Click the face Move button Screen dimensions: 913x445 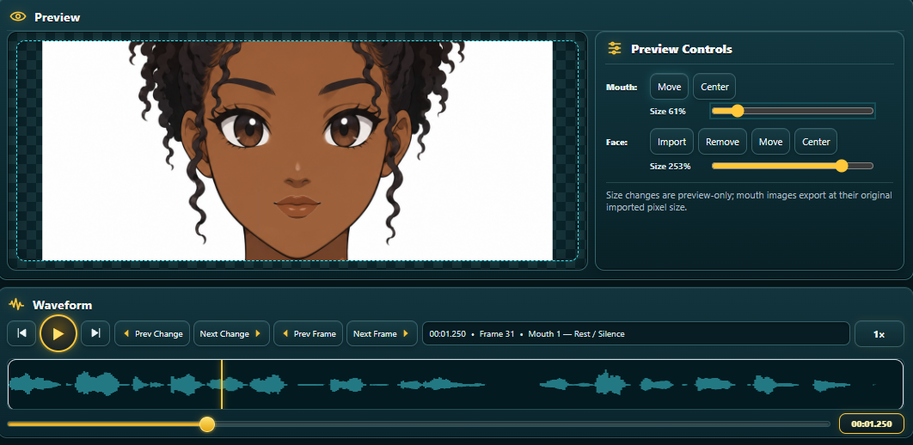click(x=771, y=142)
